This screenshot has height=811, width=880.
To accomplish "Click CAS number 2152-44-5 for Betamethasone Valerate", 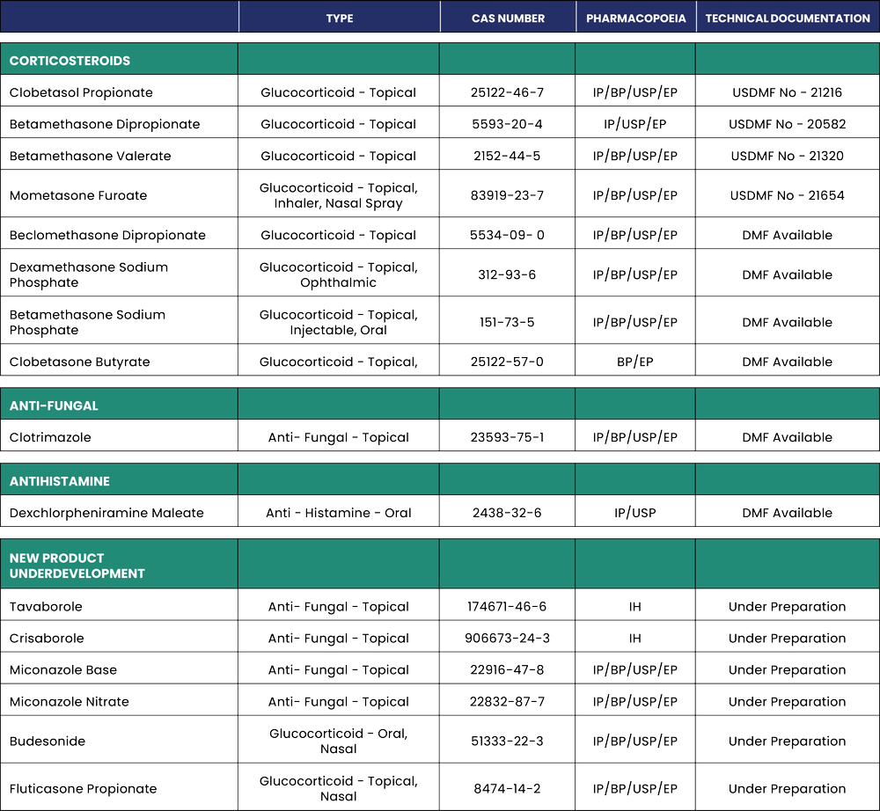I will pos(508,156).
